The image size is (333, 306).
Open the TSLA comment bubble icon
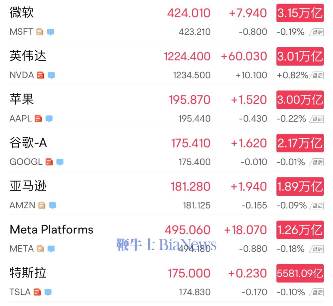coord(48,292)
